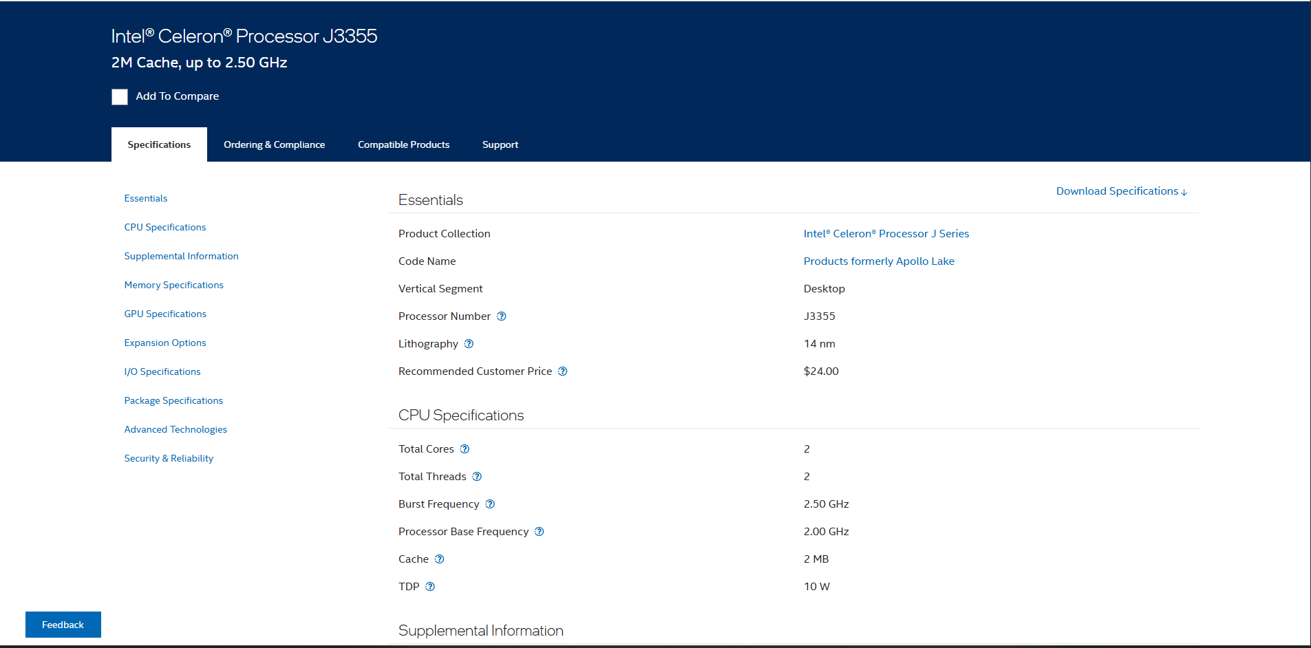Go to Security & Reliability section link
Viewport: 1311px width, 648px height.
169,458
